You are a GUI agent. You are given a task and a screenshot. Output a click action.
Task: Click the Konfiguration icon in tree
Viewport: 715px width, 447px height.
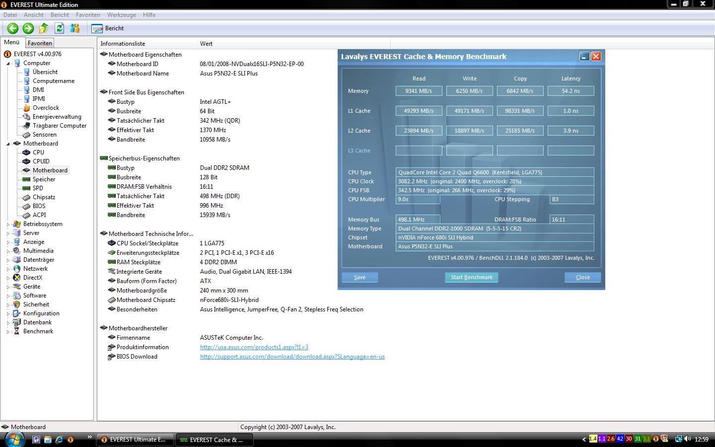tap(17, 313)
